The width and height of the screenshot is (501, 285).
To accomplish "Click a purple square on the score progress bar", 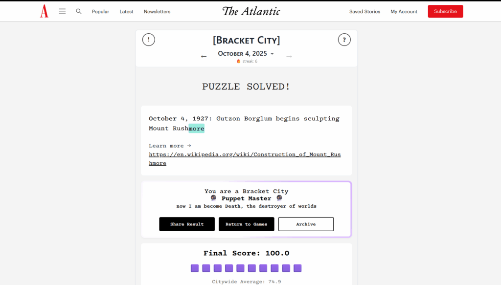I will coord(195,268).
